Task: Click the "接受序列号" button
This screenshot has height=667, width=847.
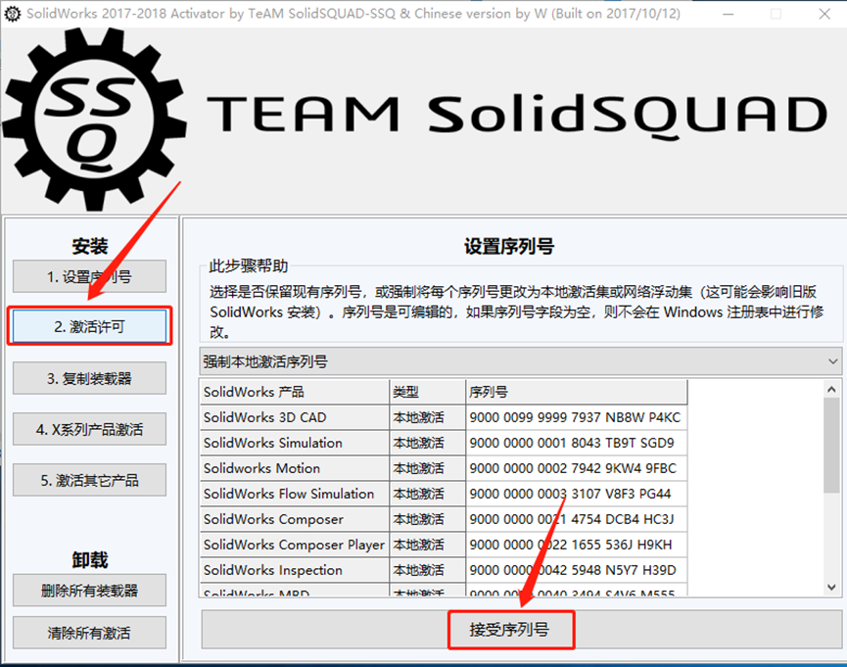Action: [x=513, y=630]
